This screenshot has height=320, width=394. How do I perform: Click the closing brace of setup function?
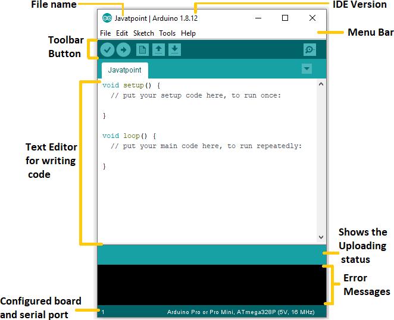click(104, 116)
